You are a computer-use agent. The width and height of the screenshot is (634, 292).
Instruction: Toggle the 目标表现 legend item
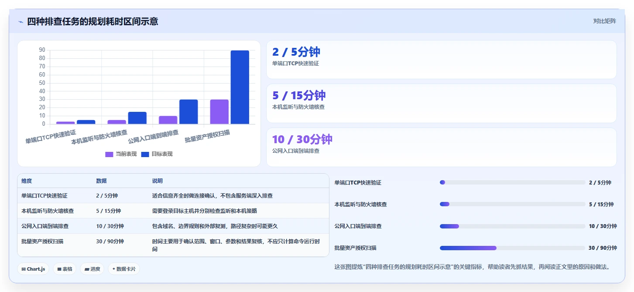pos(157,154)
